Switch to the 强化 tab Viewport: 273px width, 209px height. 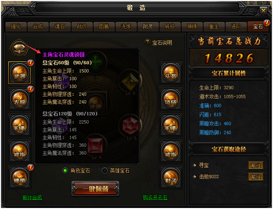[x=16, y=26]
